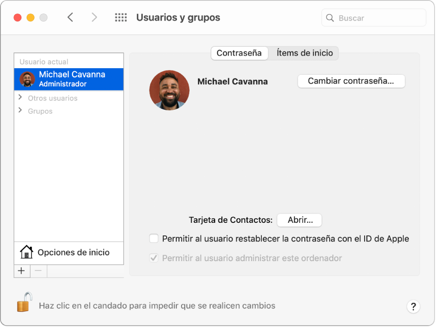Click the Cambiar contraseña button
The height and width of the screenshot is (327, 436).
tap(351, 81)
